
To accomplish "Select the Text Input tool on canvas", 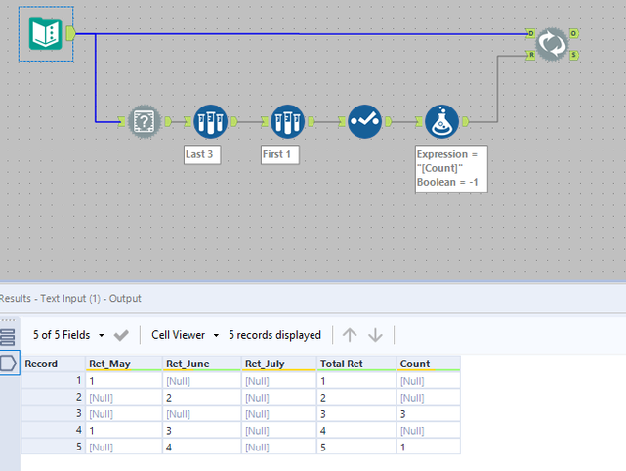I will click(x=45, y=34).
